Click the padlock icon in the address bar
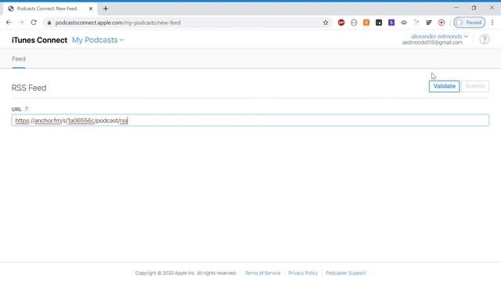This screenshot has height=282, width=501. click(49, 23)
